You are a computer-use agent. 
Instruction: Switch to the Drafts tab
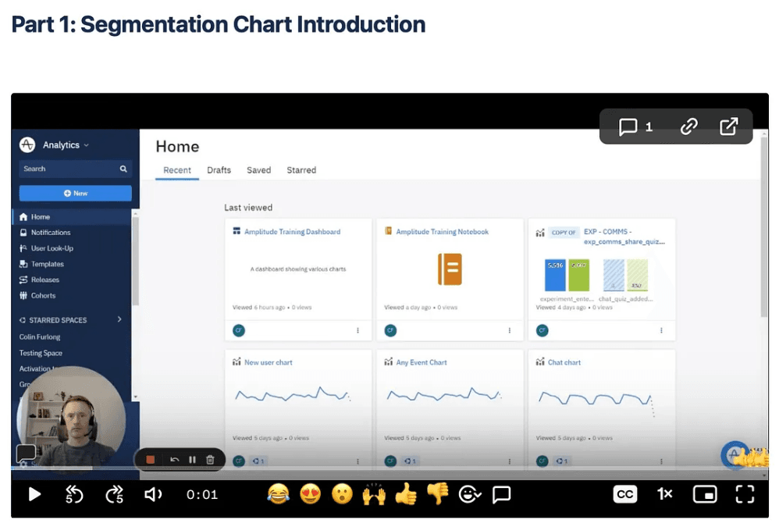219,170
